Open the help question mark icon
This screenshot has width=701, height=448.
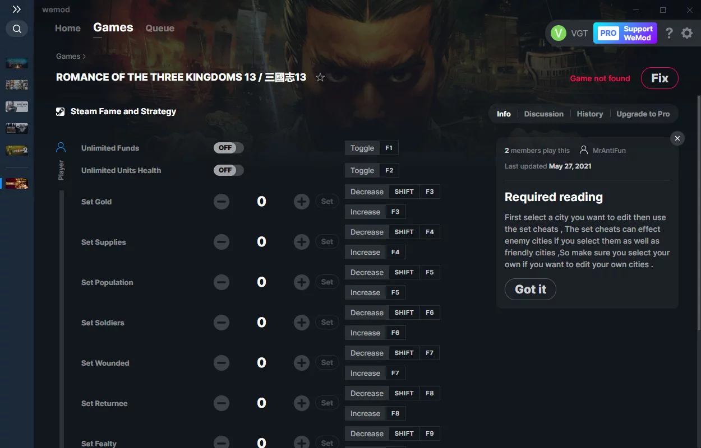click(669, 33)
